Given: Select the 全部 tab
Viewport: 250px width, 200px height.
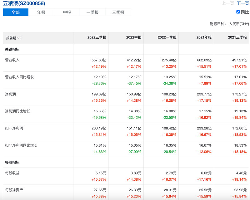Looking at the screenshot, I should (16, 12).
